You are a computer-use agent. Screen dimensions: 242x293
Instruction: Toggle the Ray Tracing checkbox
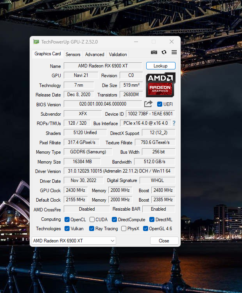(91, 228)
